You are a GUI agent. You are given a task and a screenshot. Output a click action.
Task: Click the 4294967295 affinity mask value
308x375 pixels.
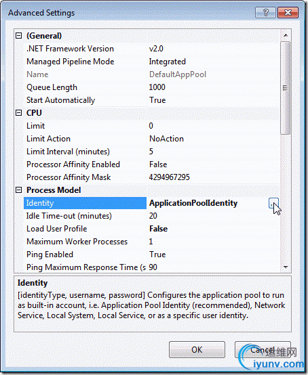coord(169,177)
